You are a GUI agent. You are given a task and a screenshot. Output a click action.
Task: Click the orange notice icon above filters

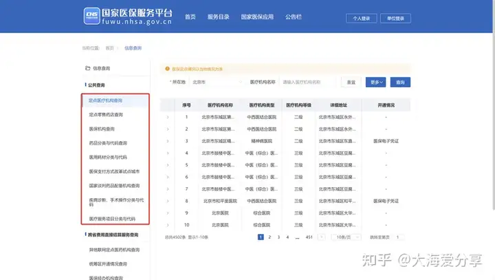click(x=167, y=69)
